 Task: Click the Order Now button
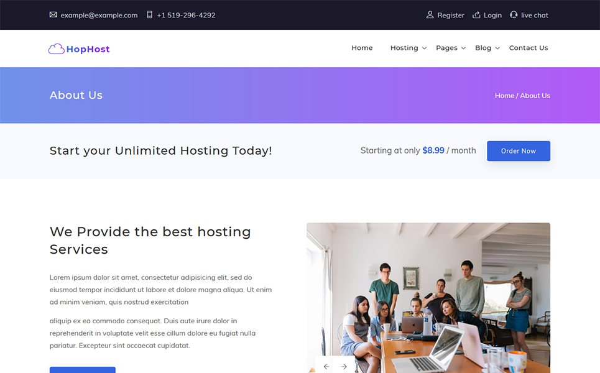(519, 150)
